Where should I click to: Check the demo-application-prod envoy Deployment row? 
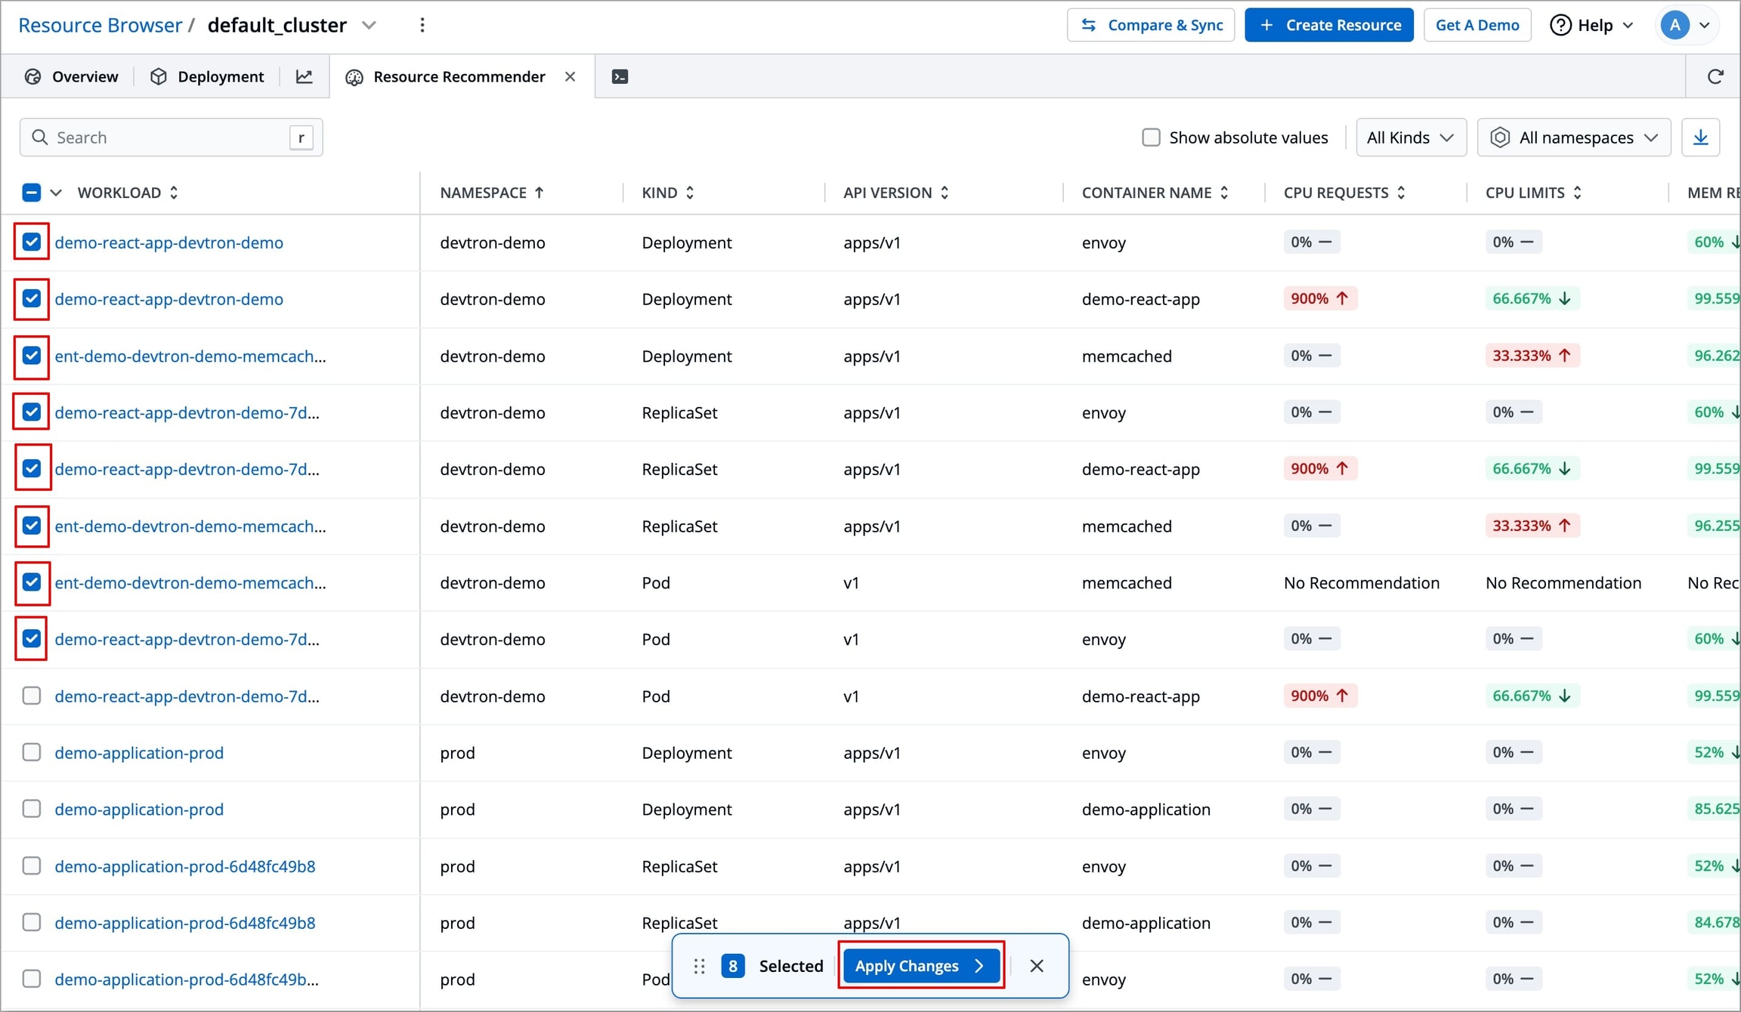tap(32, 752)
